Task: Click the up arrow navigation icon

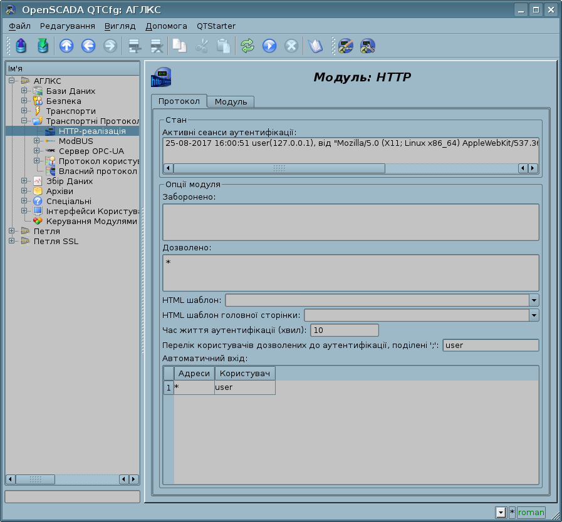Action: click(66, 46)
